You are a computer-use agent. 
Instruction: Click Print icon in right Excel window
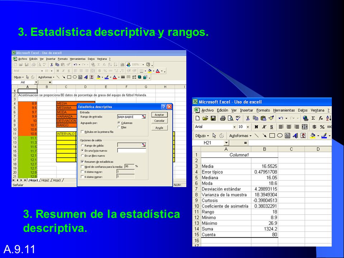[223, 118]
